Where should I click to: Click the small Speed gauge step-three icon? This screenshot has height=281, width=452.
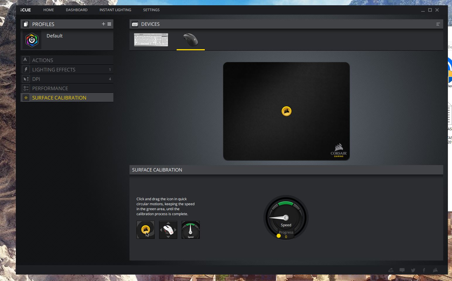point(191,230)
